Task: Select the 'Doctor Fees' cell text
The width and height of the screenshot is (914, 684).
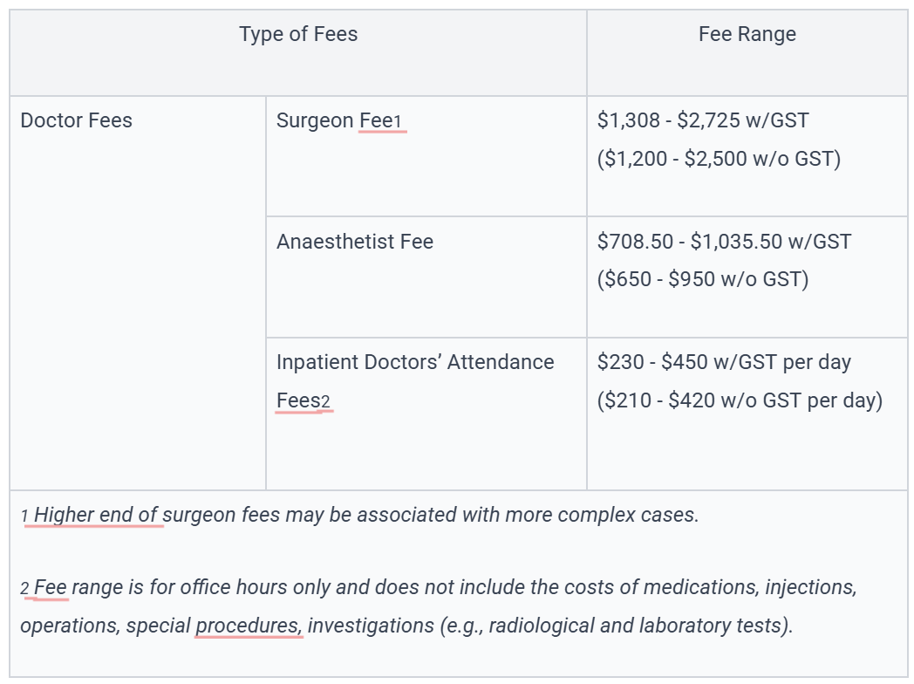Action: click(76, 120)
